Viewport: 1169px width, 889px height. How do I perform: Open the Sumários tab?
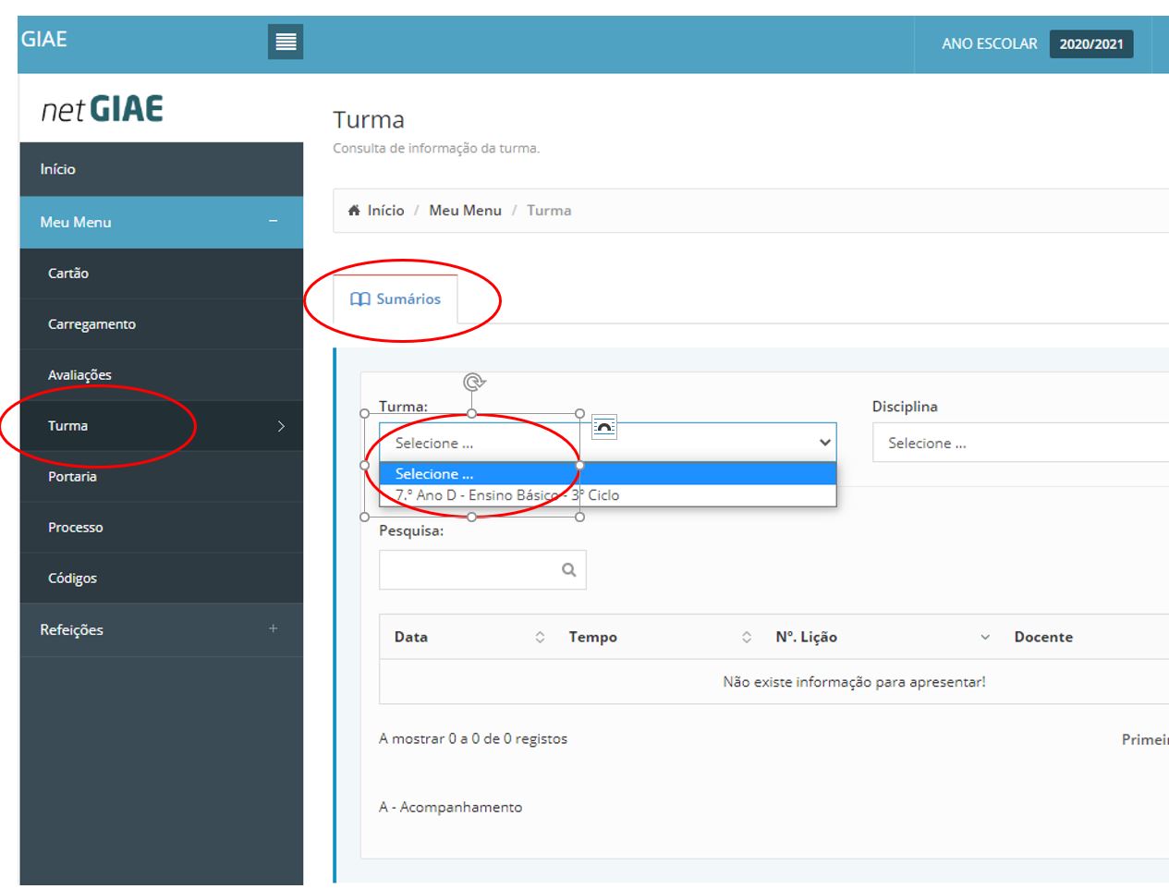pyautogui.click(x=396, y=299)
